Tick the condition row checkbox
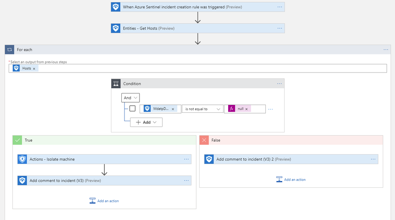Viewport: 395px width, 220px height. (x=132, y=108)
